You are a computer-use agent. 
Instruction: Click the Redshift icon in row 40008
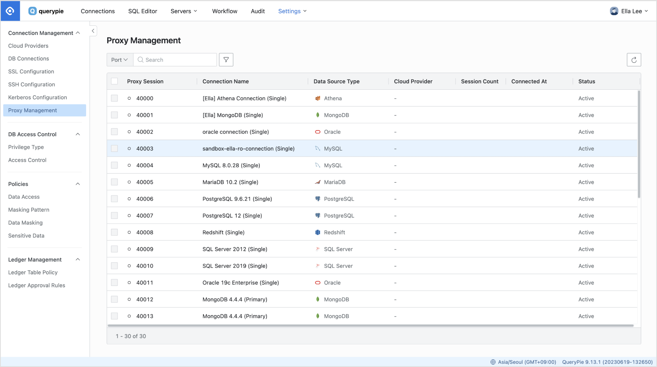[318, 232]
